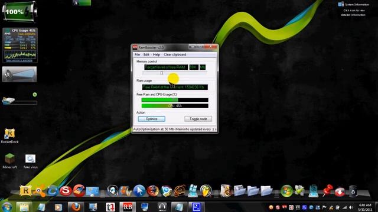Screen dimensions: 378x212
Task: Click the target free RAM slider handle
Action: (x=162, y=73)
